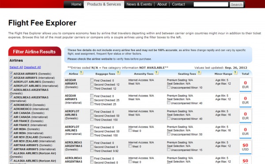Check Second Checked: 50 for Aeroflot Domestic
The height and width of the screenshot is (164, 265).
(x=92, y=115)
